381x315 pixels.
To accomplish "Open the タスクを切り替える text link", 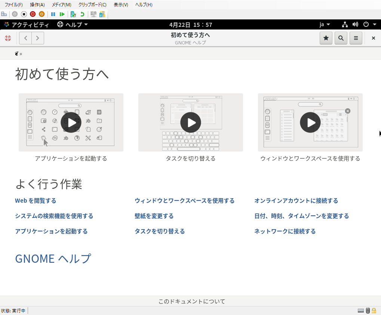I will (x=160, y=231).
